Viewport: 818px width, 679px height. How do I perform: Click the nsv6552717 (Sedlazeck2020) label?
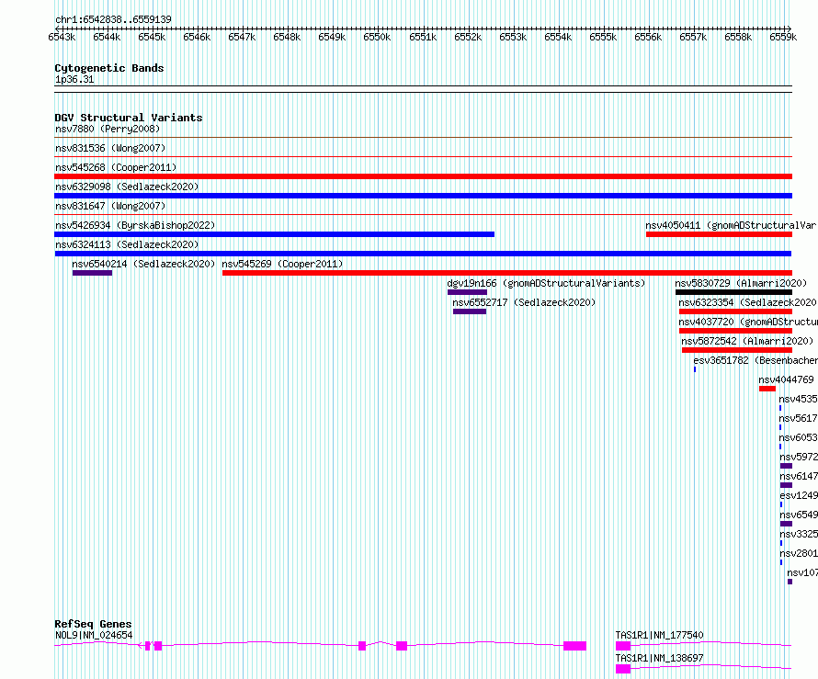[524, 302]
